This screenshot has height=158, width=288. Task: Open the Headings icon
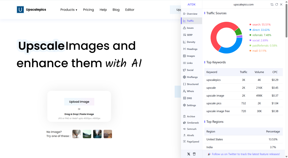[185, 49]
